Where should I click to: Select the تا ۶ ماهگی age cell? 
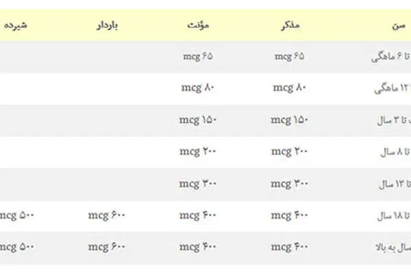tap(391, 57)
